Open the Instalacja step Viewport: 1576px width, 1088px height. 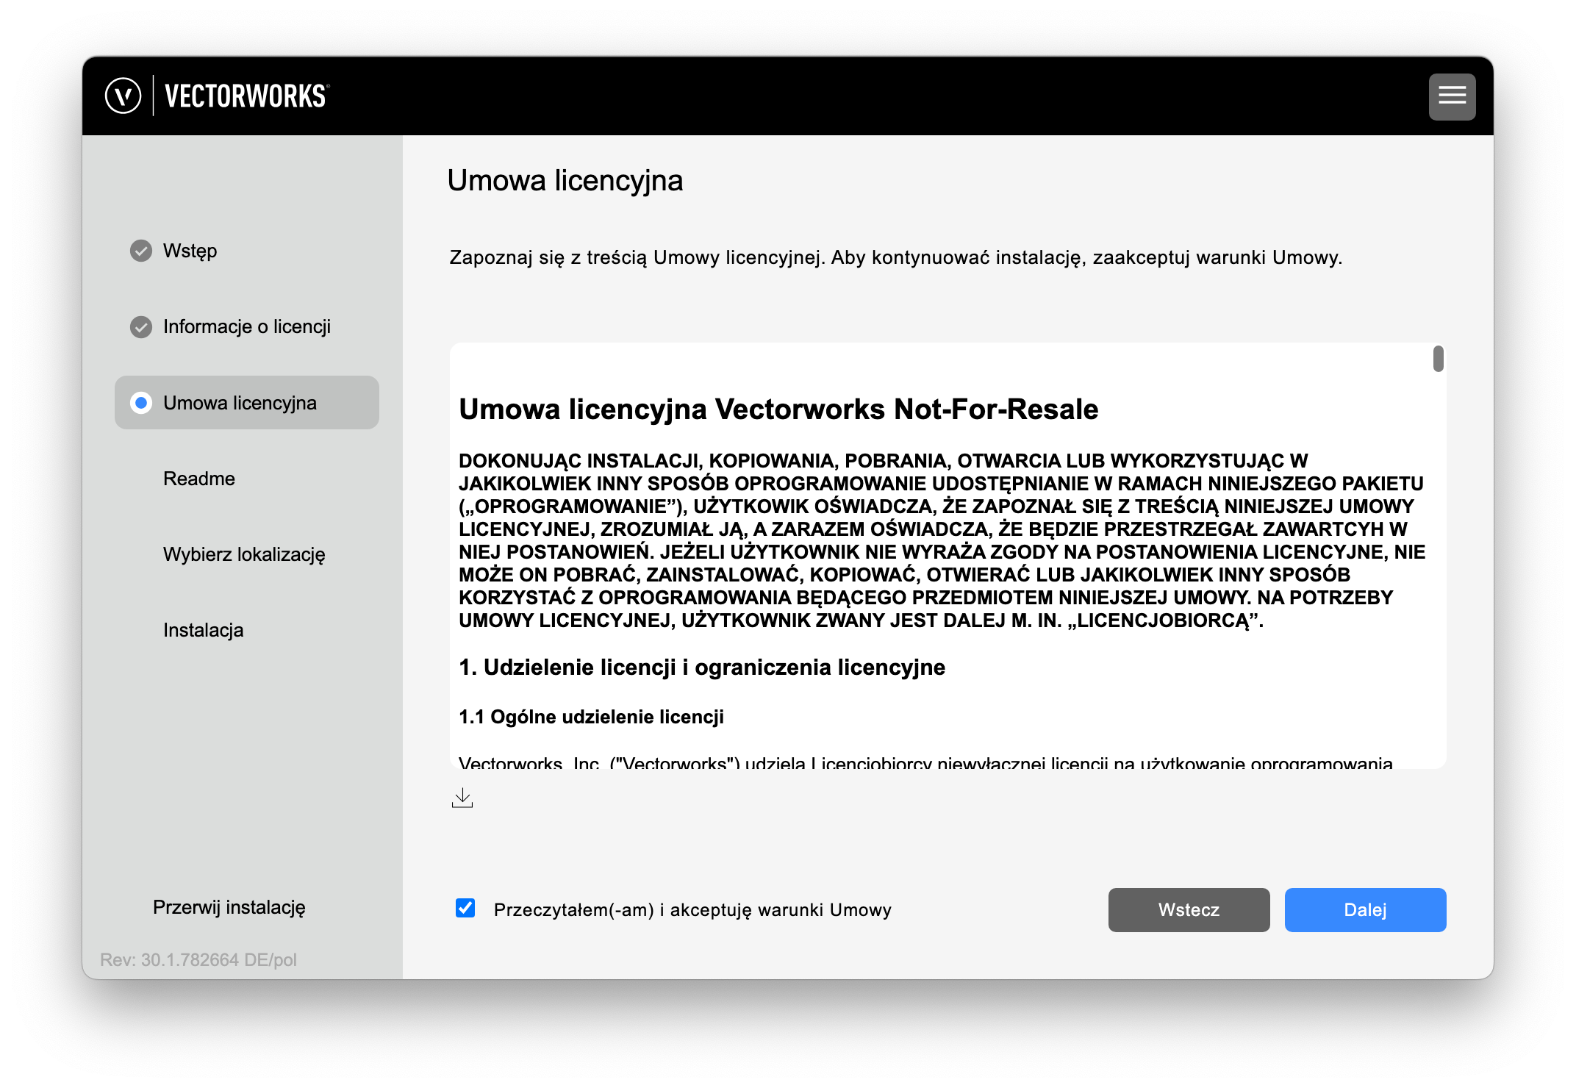pyautogui.click(x=204, y=630)
